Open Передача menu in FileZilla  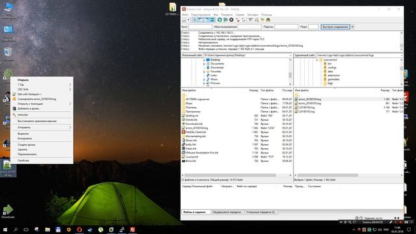(227, 14)
